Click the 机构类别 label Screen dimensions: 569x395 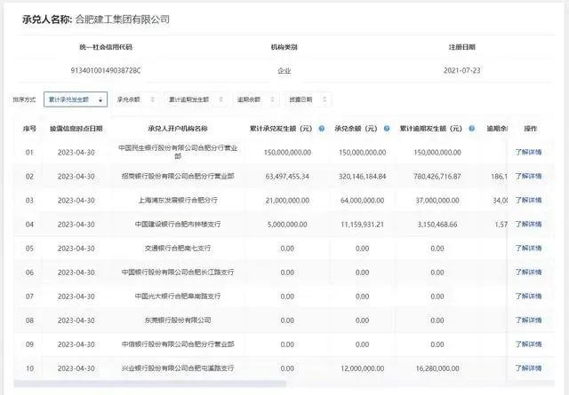coord(284,47)
